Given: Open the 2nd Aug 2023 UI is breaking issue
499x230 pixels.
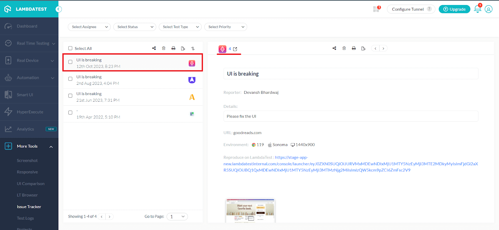Looking at the screenshot, I should [133, 80].
